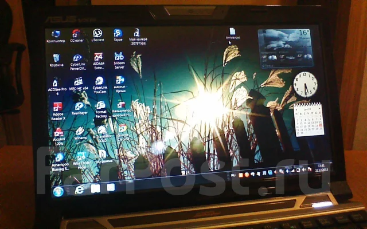The width and height of the screenshot is (367, 229).
Task: Launch Internet Explorer from the taskbar
Action: (x=79, y=189)
